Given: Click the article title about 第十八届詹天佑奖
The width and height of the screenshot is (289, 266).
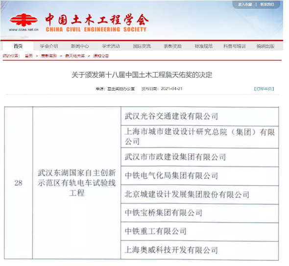Looking at the screenshot, I should tap(142, 75).
